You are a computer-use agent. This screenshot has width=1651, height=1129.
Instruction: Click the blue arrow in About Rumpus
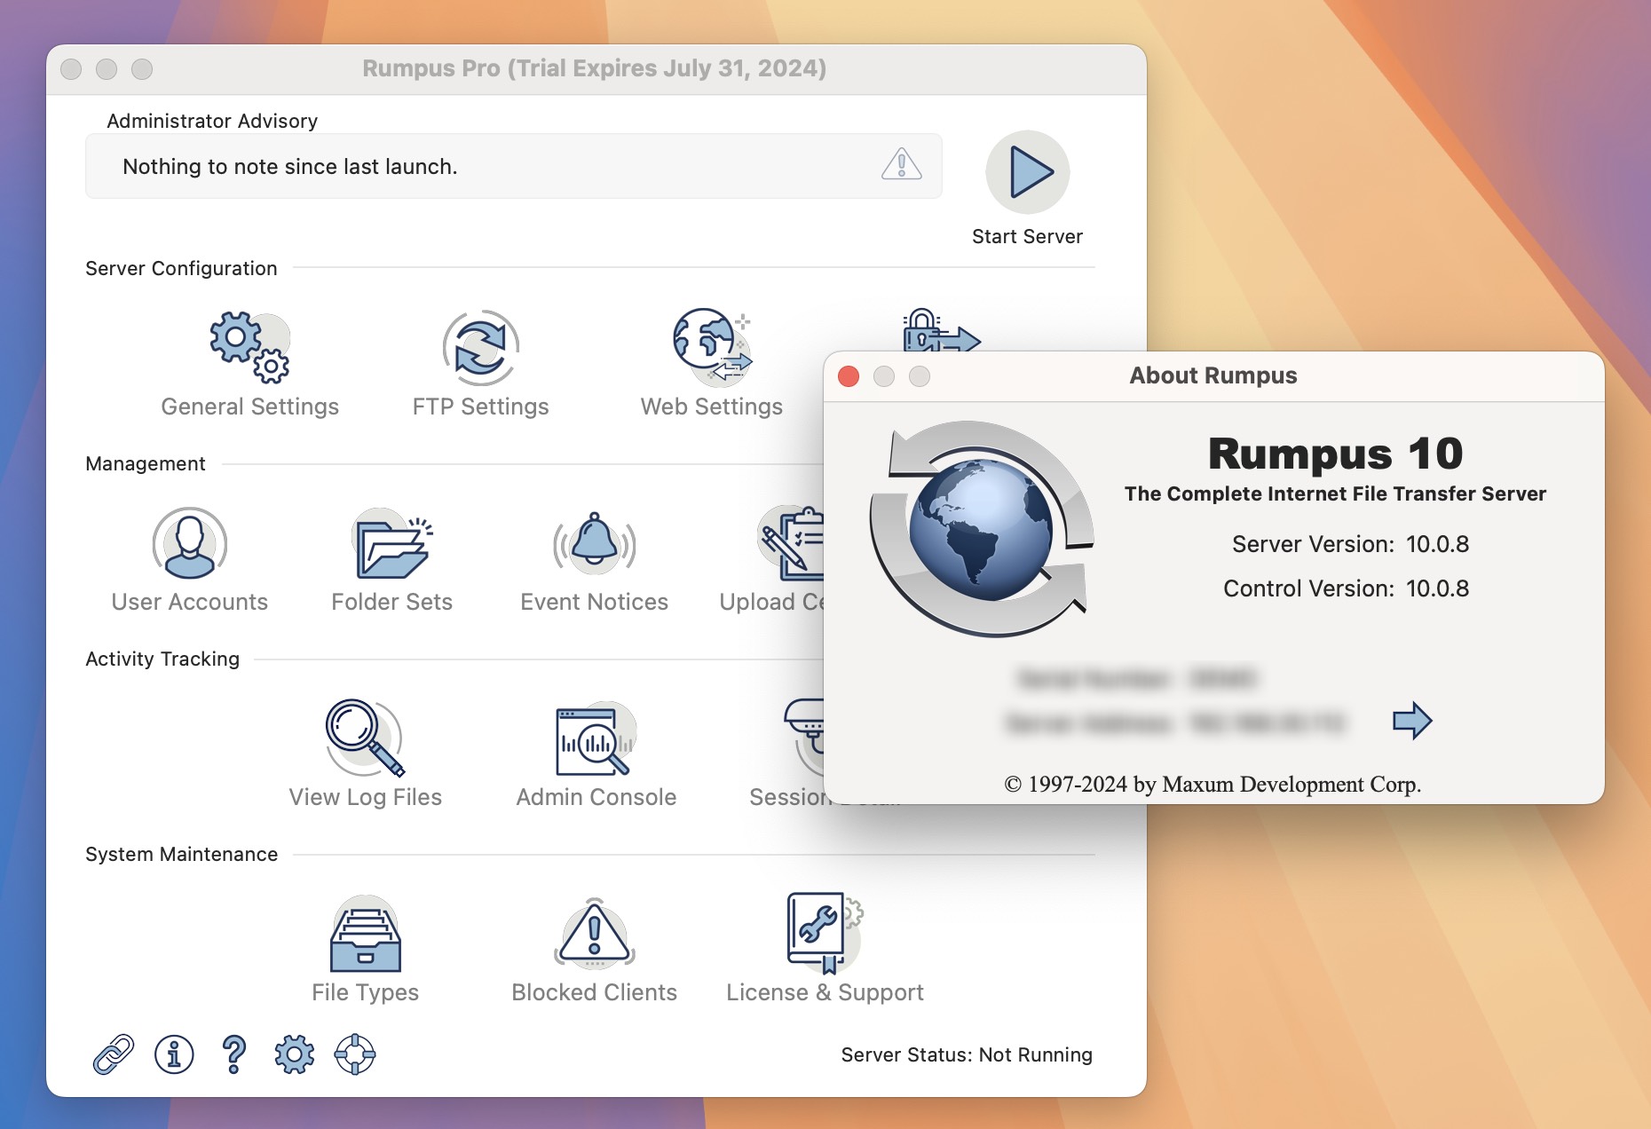[1412, 720]
